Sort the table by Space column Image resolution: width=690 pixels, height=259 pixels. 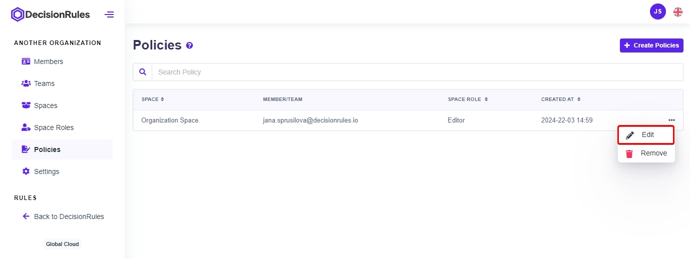(153, 99)
